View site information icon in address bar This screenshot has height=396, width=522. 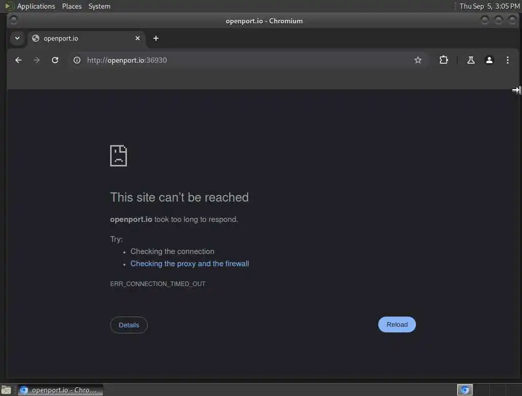click(77, 60)
